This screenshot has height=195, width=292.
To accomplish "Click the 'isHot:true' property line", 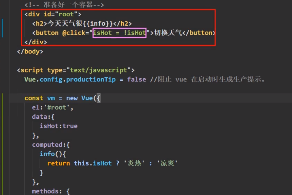I will coord(59,126).
